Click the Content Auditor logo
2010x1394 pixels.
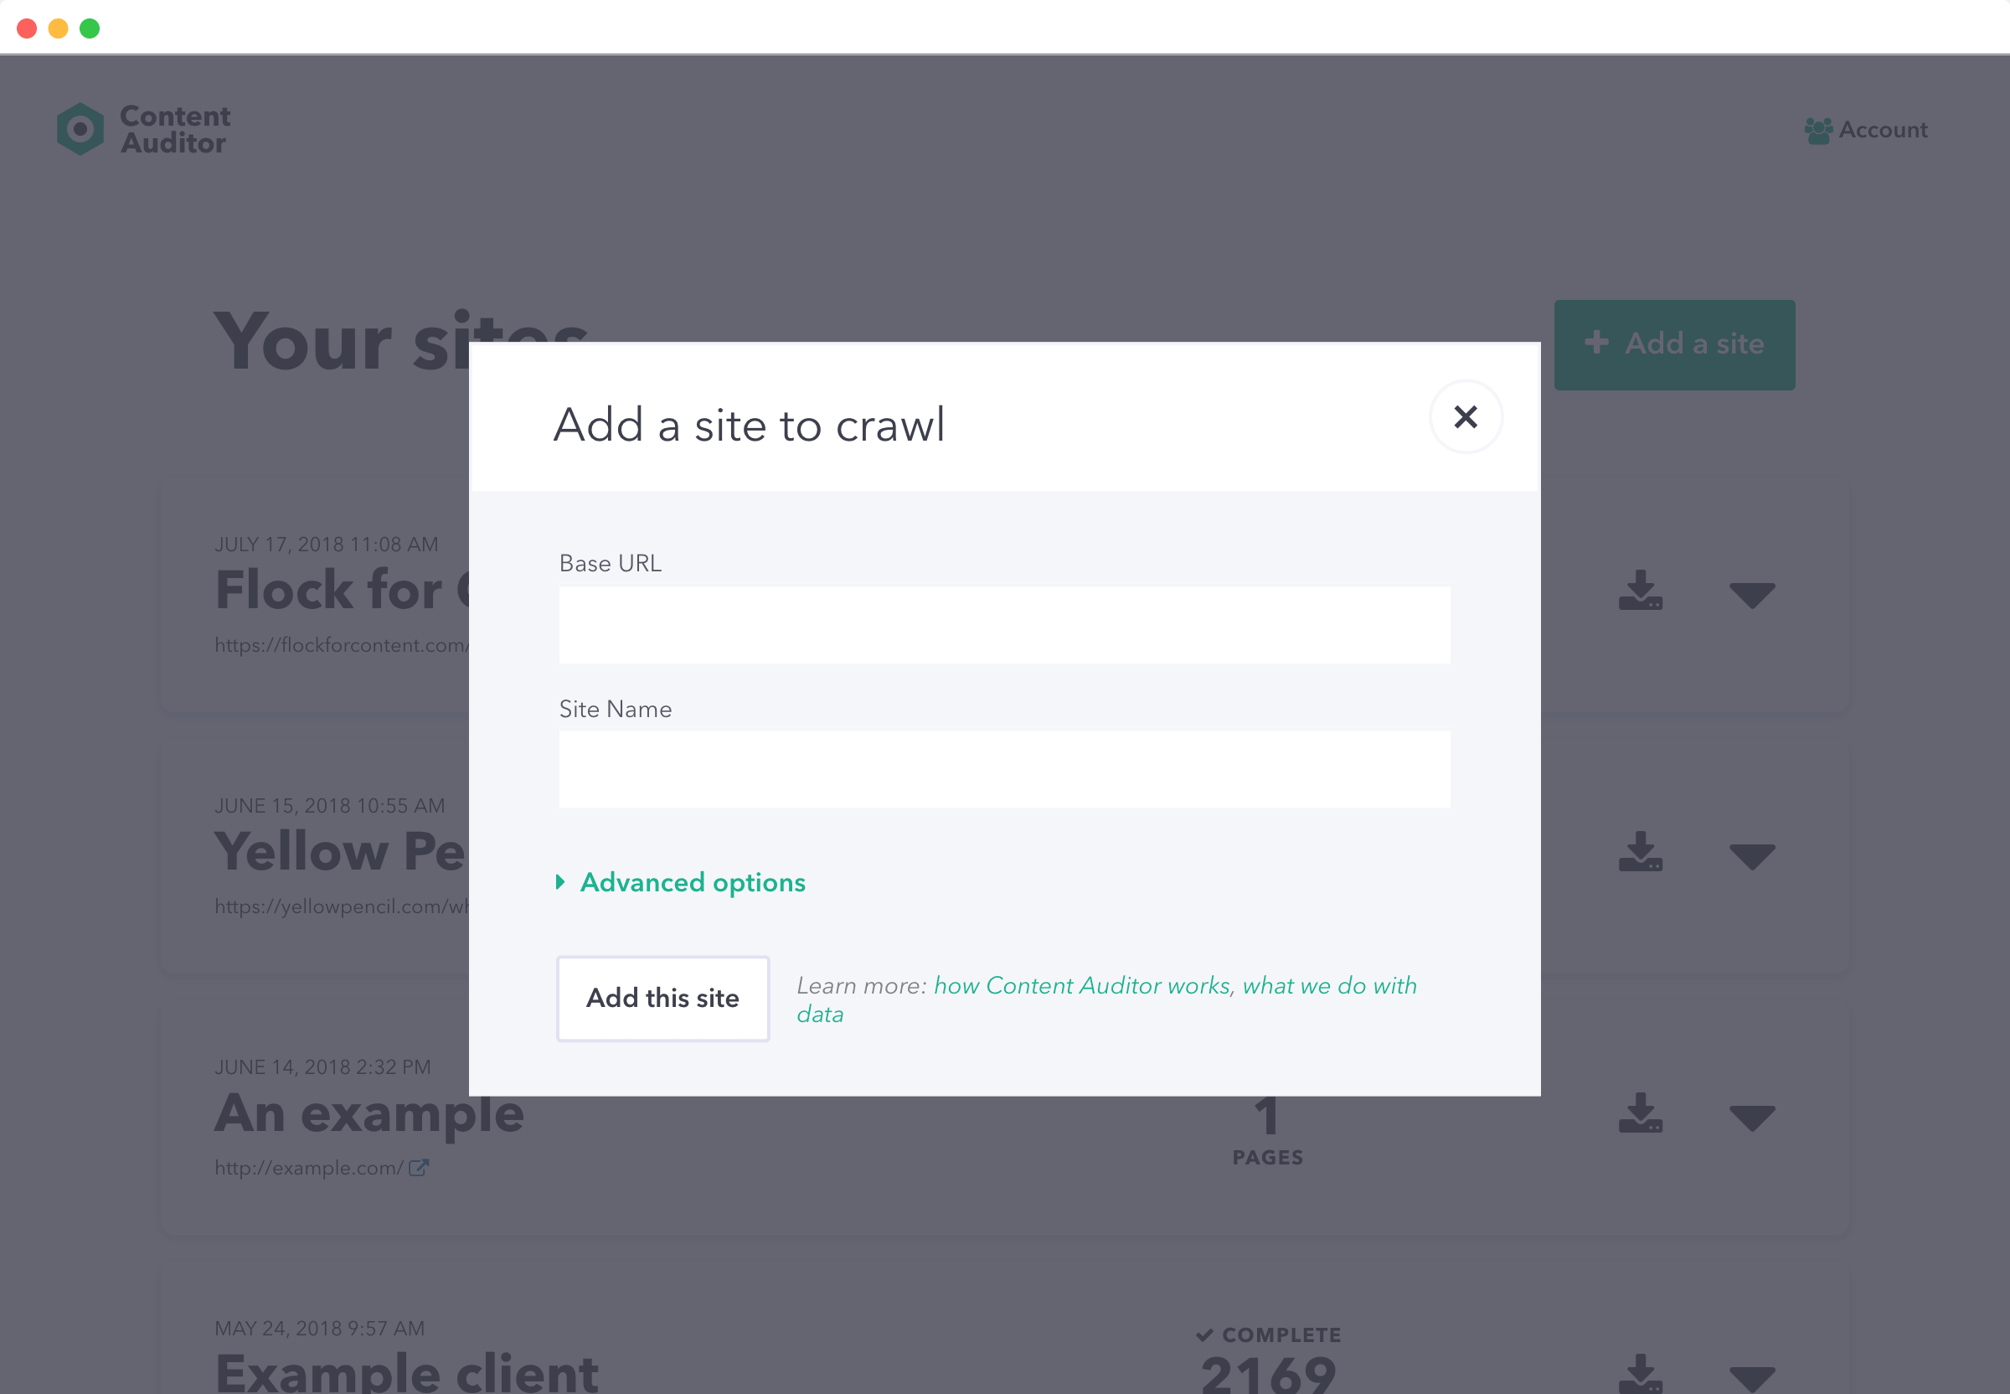(x=142, y=128)
